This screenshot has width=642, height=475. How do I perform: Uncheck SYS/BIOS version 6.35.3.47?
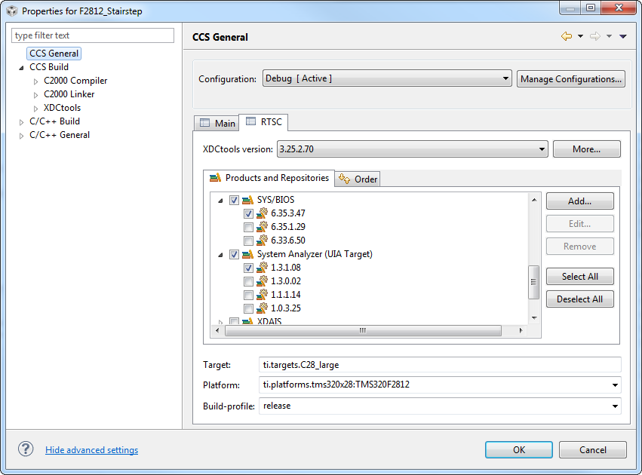pos(248,213)
